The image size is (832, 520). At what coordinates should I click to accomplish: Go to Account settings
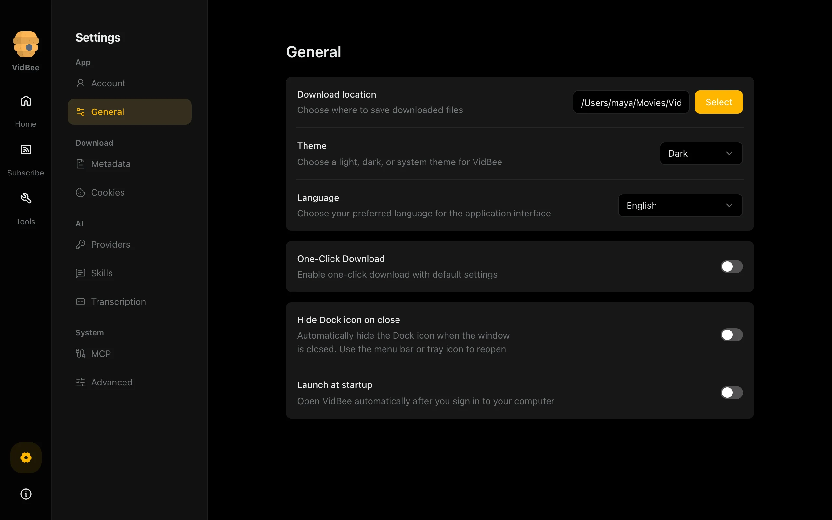coord(130,83)
